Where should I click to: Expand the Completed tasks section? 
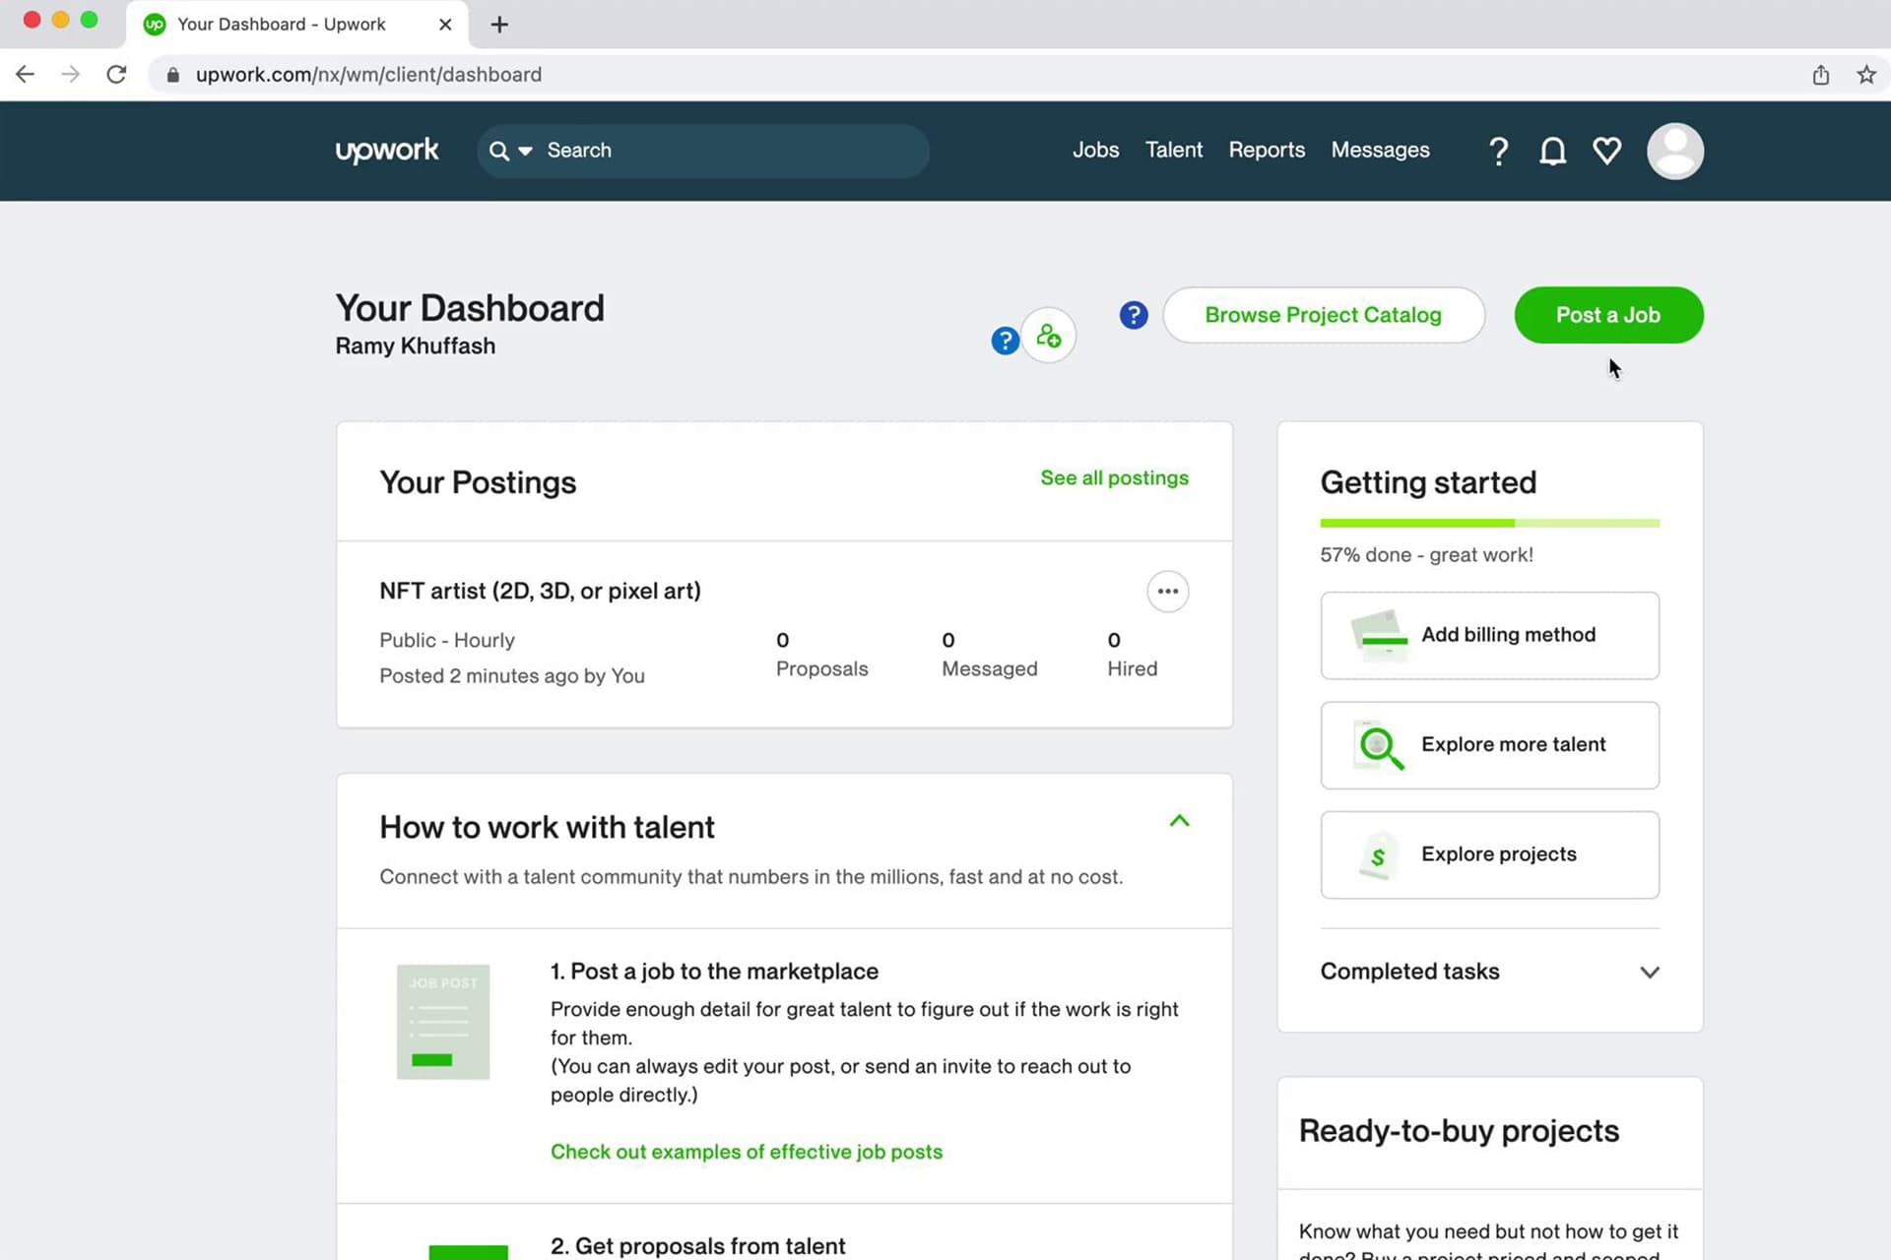pos(1646,972)
